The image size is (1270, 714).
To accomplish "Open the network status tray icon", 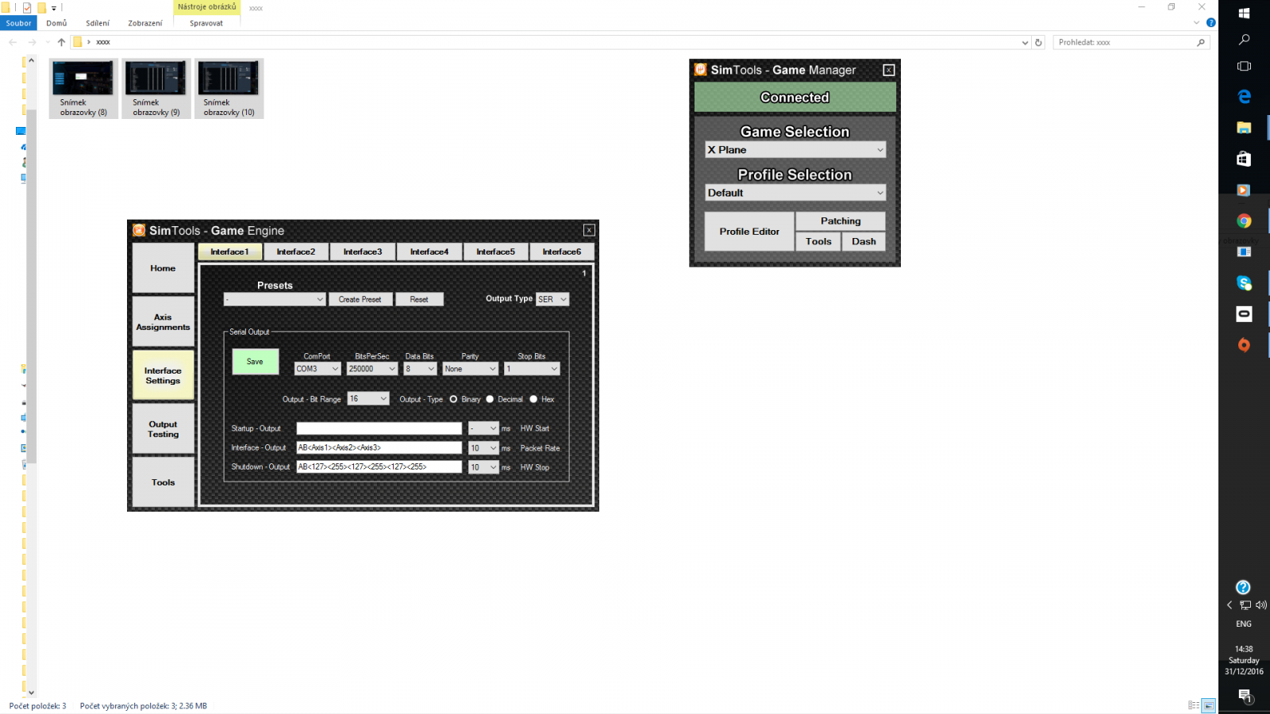I will coord(1245,605).
